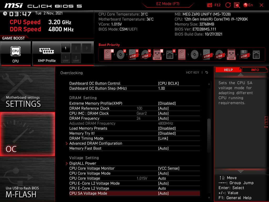Open CPU Core Voltage Mode [Auto] option
Viewport: 269px width, 202px height.
[x=163, y=173]
